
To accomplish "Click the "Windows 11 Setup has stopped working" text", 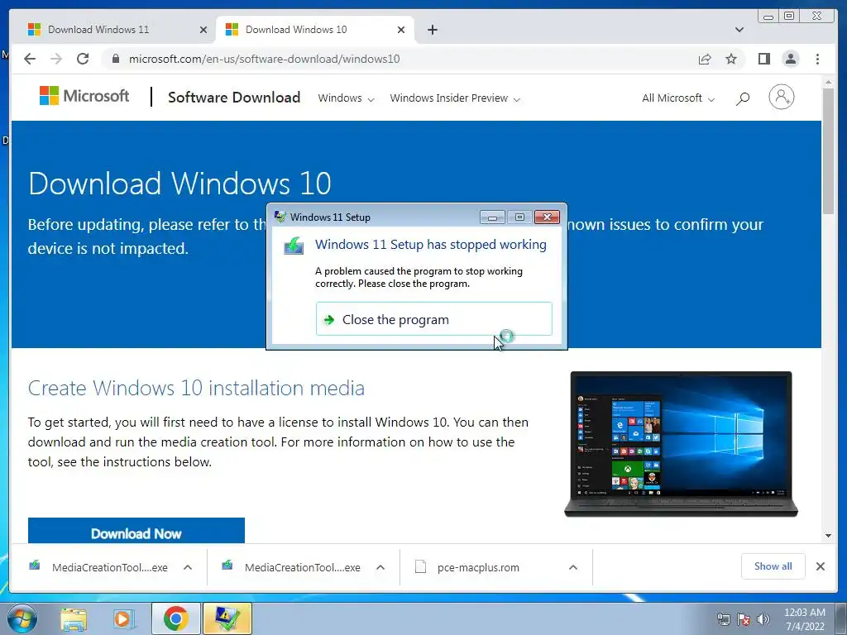I will (430, 245).
